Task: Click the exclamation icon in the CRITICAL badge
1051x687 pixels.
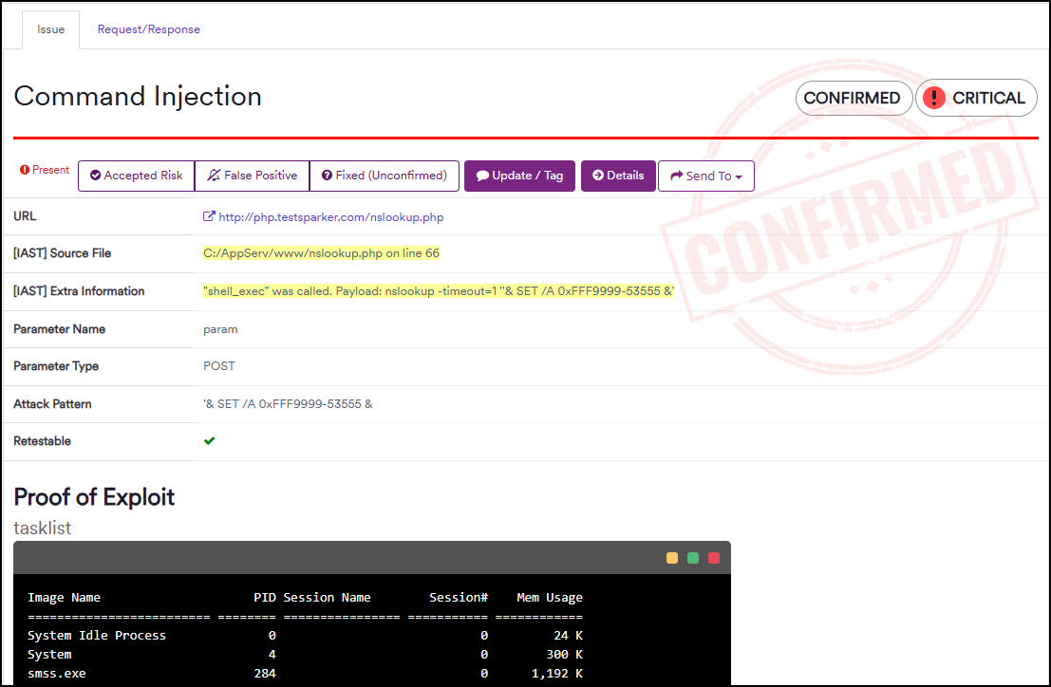Action: pyautogui.click(x=933, y=98)
